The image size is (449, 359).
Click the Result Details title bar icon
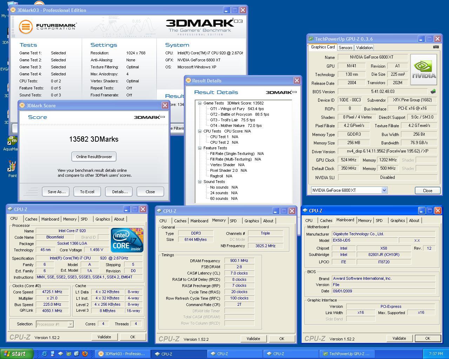[188, 81]
